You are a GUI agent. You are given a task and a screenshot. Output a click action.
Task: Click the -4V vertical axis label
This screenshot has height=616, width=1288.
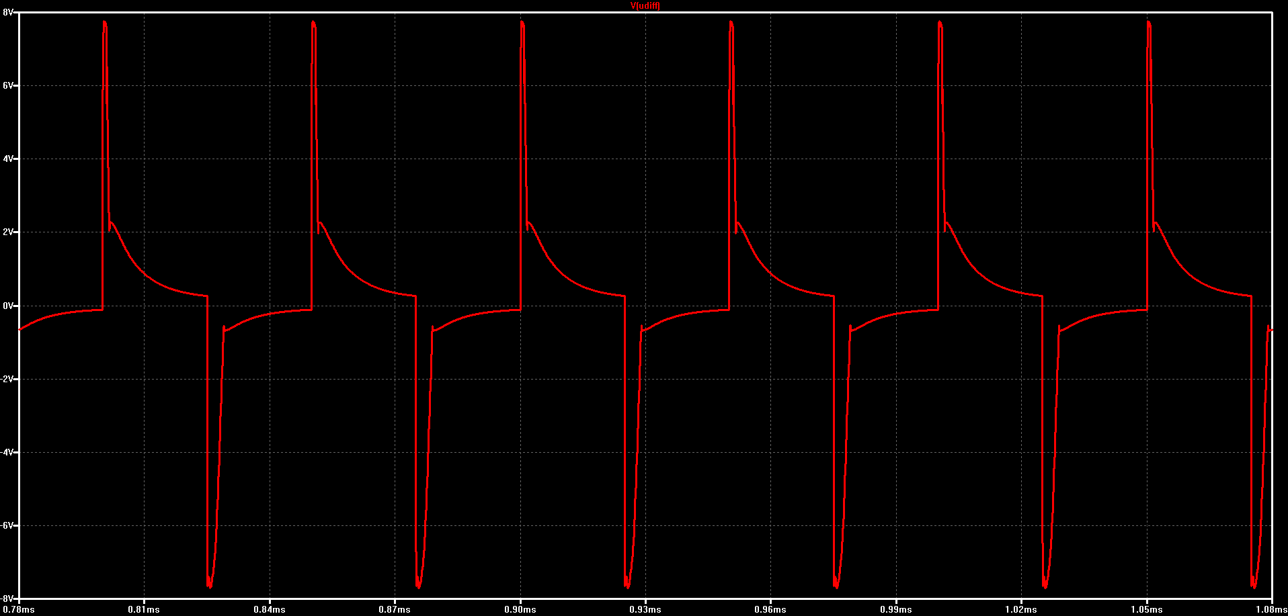pos(7,452)
